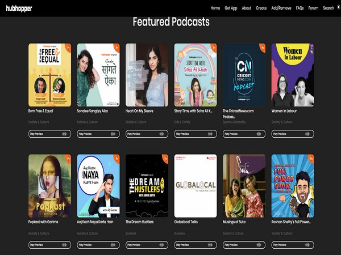Open the Full Power Show cover art
The image size is (341, 255).
pyautogui.click(x=293, y=186)
